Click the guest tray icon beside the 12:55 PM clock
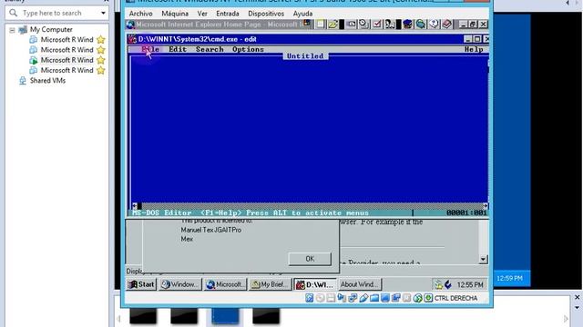This screenshot has height=327, width=583. point(448,284)
